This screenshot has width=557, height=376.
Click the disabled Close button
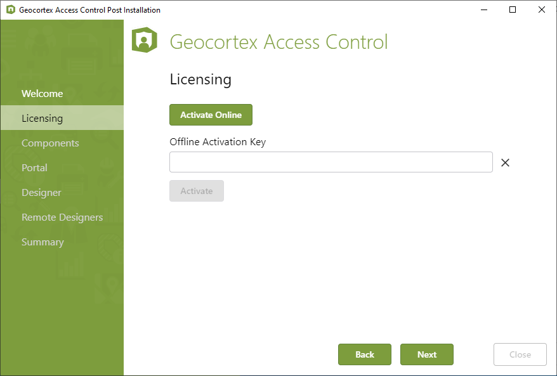[x=520, y=354]
